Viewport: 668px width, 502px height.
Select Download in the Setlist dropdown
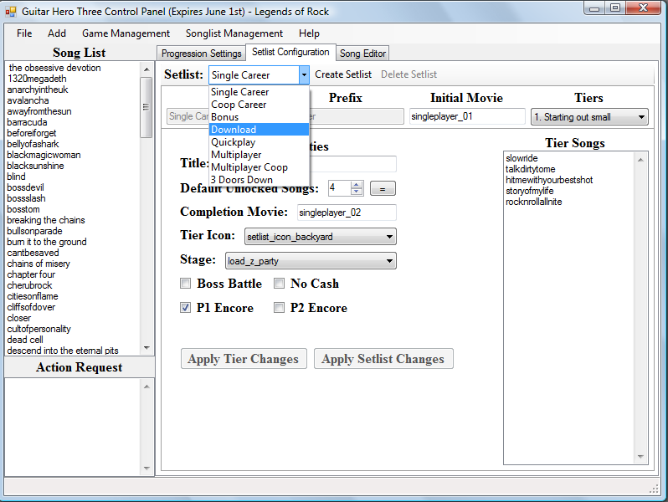pyautogui.click(x=259, y=130)
